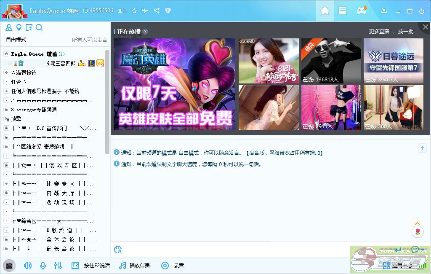
Task: Click into the chat message input field
Action: click(x=237, y=250)
